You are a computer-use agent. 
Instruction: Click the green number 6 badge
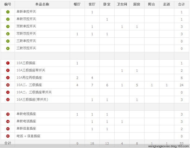click(8, 48)
